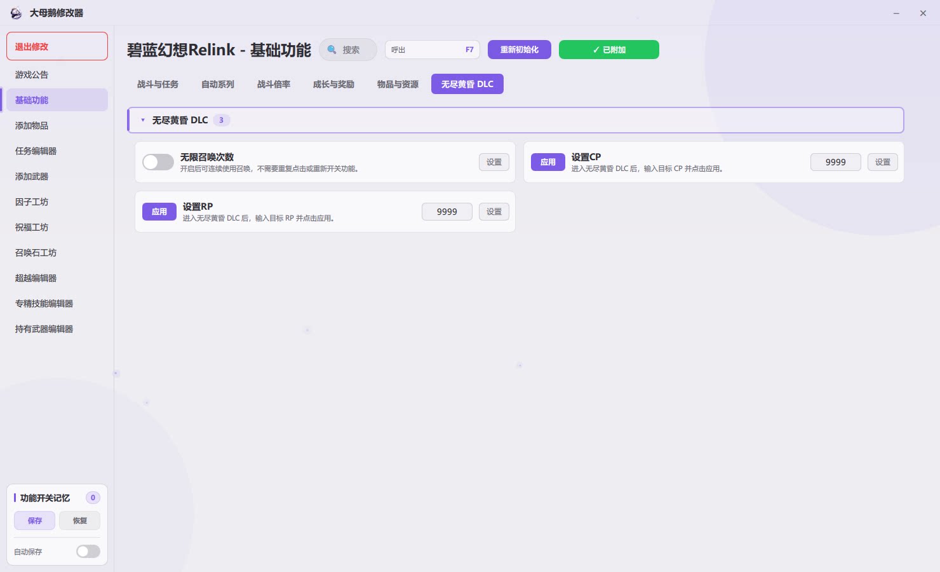Open 祝福工坊 in the sidebar

(57, 227)
